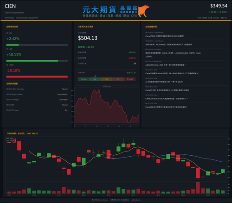Click the B. Riley Securities rating row

37,89
